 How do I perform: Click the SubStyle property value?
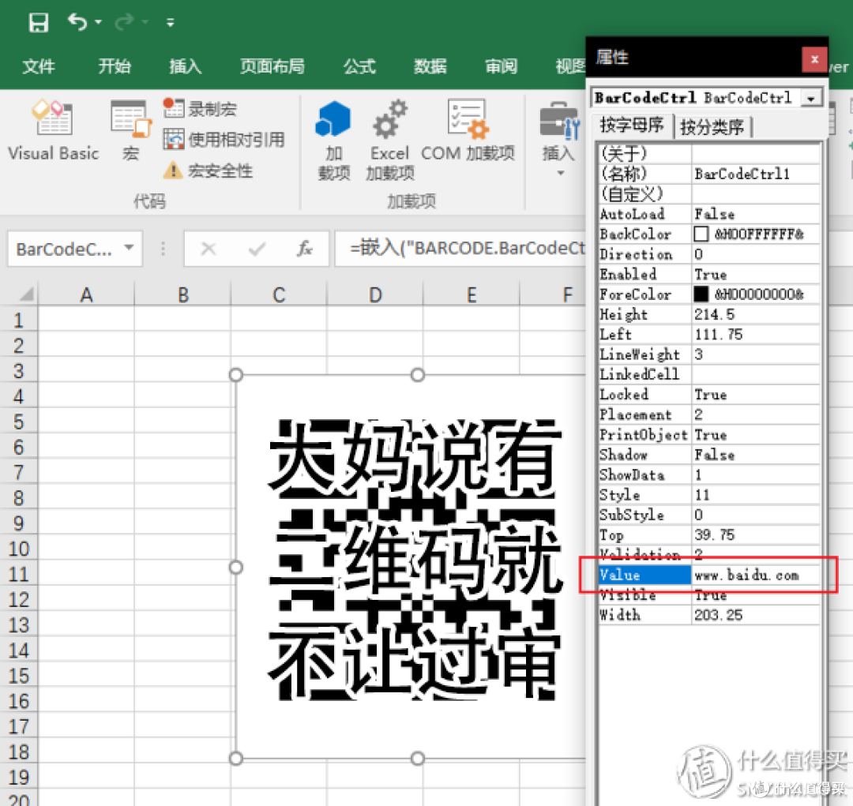[x=756, y=515]
